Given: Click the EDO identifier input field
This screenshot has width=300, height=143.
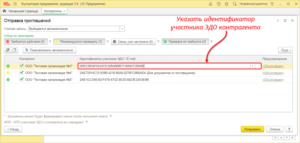Looking at the screenshot, I should pyautogui.click(x=164, y=66).
